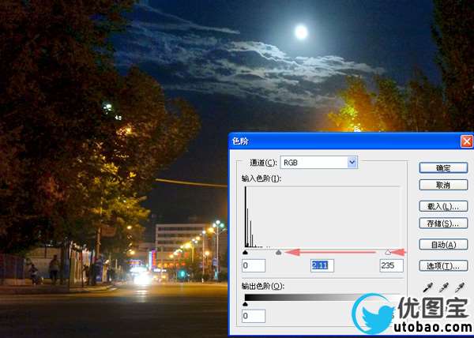474x338 pixels.
Task: Click the 载入(L)... button
Action: pyautogui.click(x=442, y=205)
